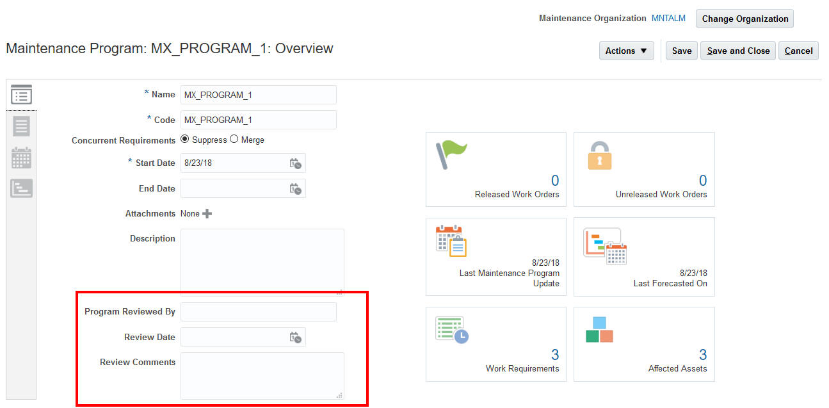Click the Save button
This screenshot has height=408, width=829.
point(682,51)
